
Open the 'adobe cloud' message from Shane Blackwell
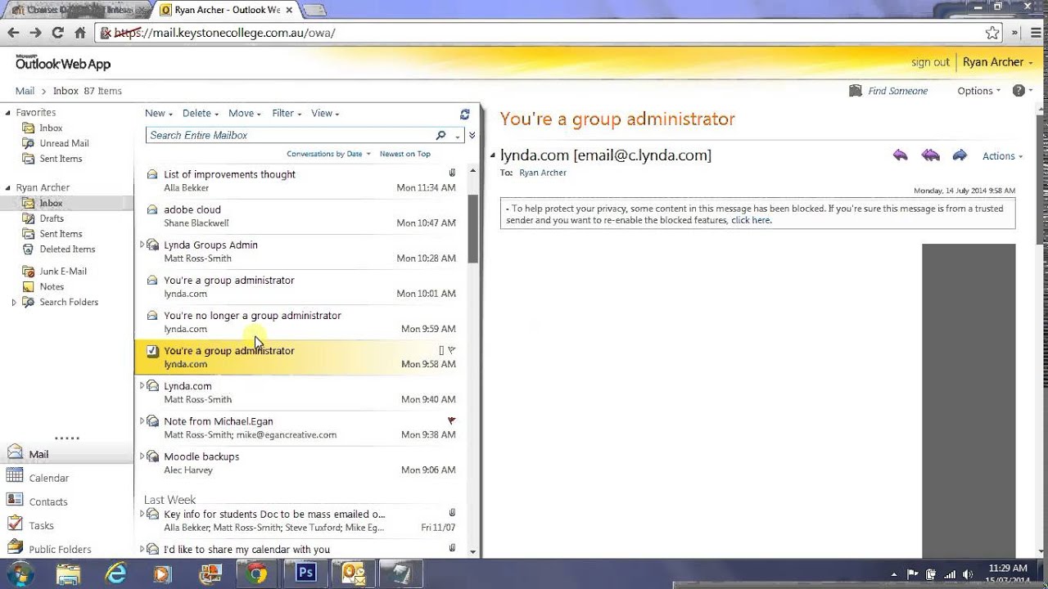point(301,216)
